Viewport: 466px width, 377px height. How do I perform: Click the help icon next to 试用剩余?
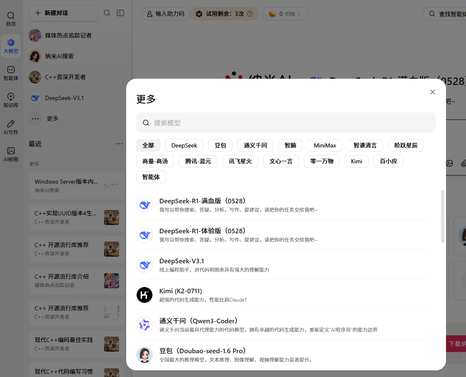point(250,14)
